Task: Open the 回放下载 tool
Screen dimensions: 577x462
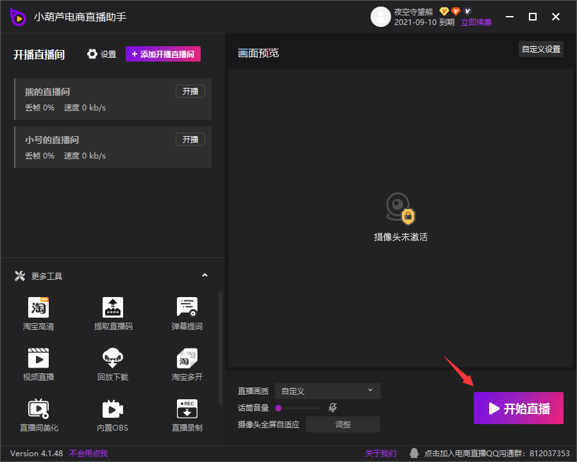Action: [x=113, y=358]
